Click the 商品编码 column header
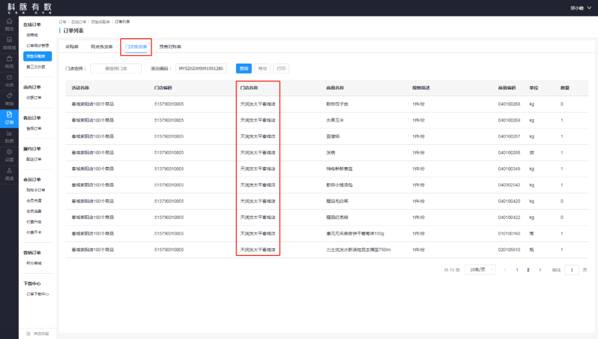This screenshot has height=339, width=598. tap(507, 87)
